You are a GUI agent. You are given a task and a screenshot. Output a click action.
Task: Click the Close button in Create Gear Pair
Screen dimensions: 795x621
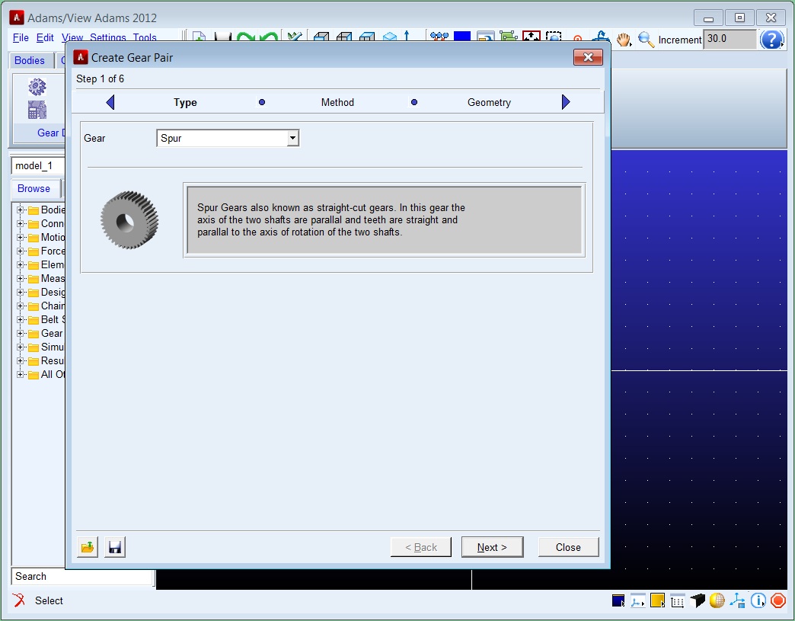568,547
